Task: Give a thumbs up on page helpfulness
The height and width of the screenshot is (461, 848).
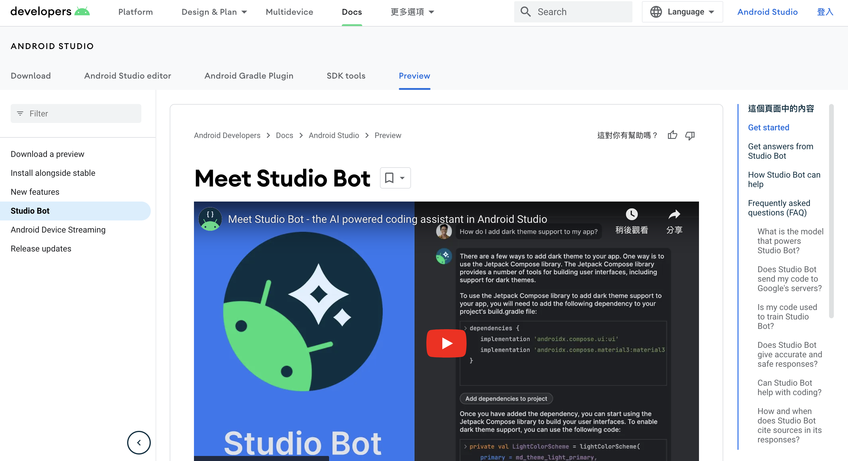Action: [673, 135]
